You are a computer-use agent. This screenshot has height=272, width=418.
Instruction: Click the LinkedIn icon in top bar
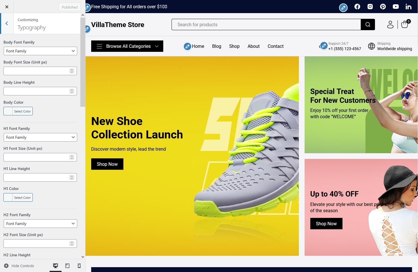coord(408,7)
